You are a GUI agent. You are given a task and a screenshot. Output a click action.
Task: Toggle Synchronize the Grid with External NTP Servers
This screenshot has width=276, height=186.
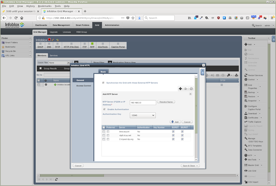[103, 83]
